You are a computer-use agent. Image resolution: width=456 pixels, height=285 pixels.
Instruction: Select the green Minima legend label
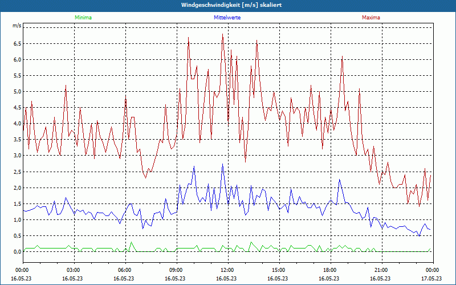click(x=83, y=18)
